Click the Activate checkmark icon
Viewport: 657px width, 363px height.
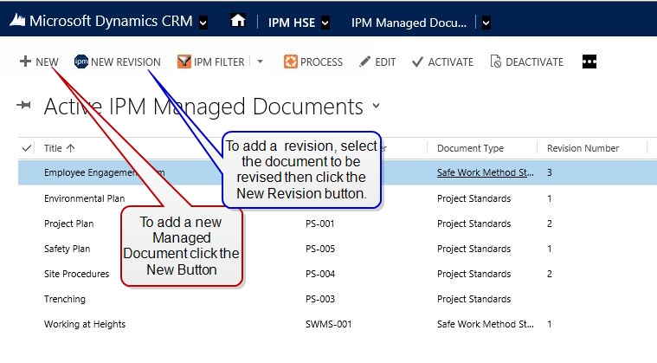click(417, 62)
